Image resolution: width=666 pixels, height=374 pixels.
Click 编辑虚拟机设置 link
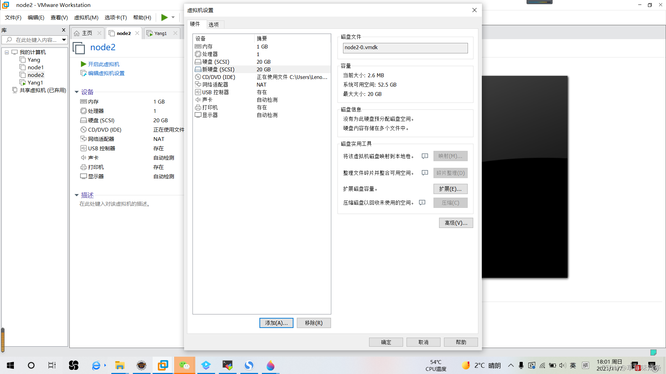coord(106,73)
